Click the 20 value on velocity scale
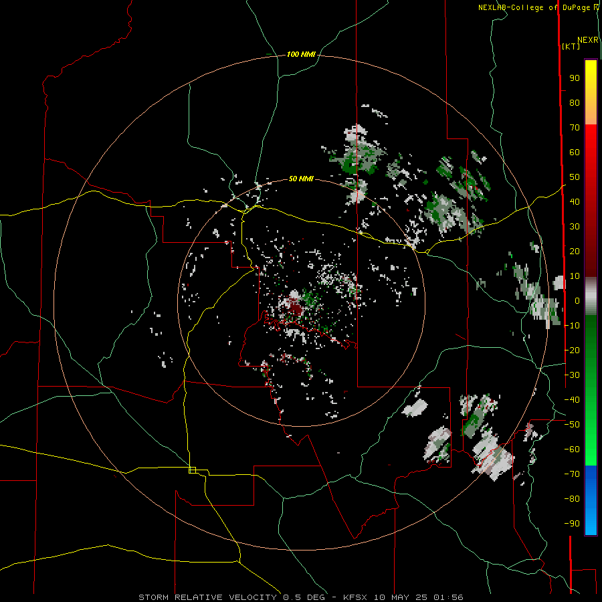 [575, 252]
